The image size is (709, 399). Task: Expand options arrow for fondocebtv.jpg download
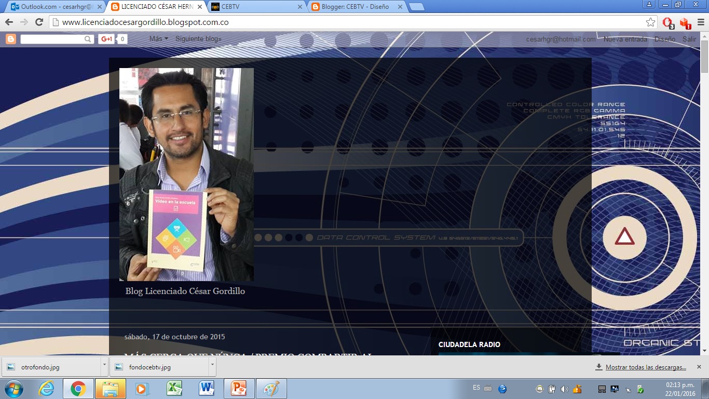(212, 367)
